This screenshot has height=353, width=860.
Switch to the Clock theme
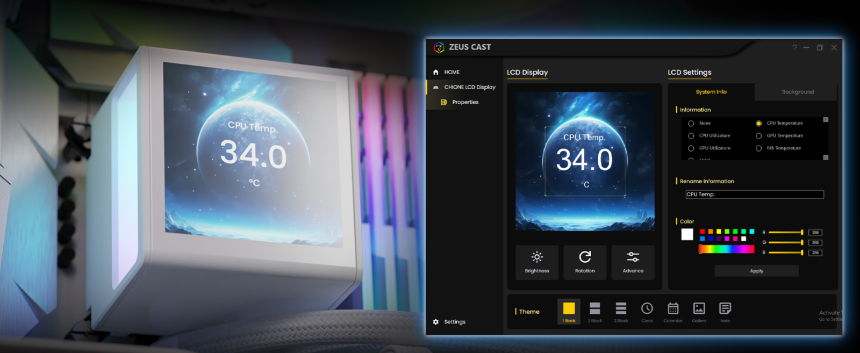click(x=647, y=312)
